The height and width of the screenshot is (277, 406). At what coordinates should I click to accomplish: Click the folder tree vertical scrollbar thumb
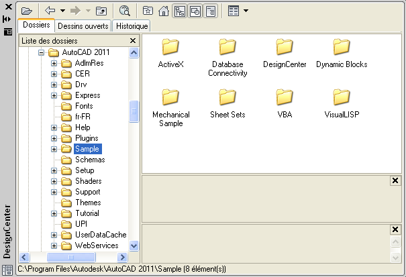pyautogui.click(x=134, y=112)
